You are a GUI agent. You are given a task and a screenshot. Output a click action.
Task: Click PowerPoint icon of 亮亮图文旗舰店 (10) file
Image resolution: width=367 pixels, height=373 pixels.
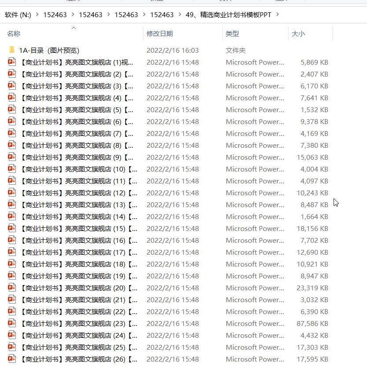point(12,169)
